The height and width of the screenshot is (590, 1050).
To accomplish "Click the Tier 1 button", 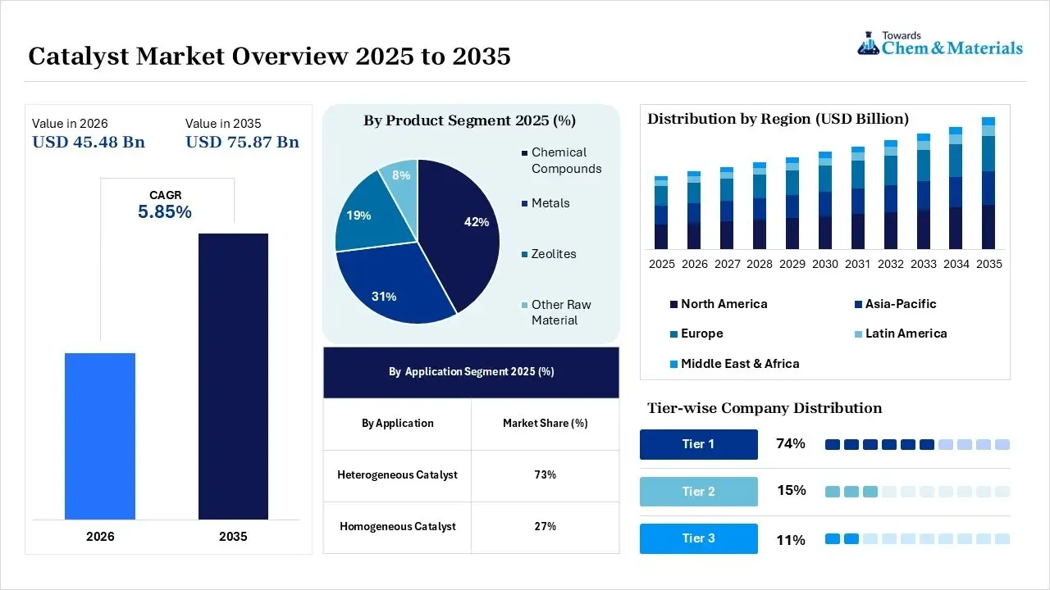I will 699,444.
